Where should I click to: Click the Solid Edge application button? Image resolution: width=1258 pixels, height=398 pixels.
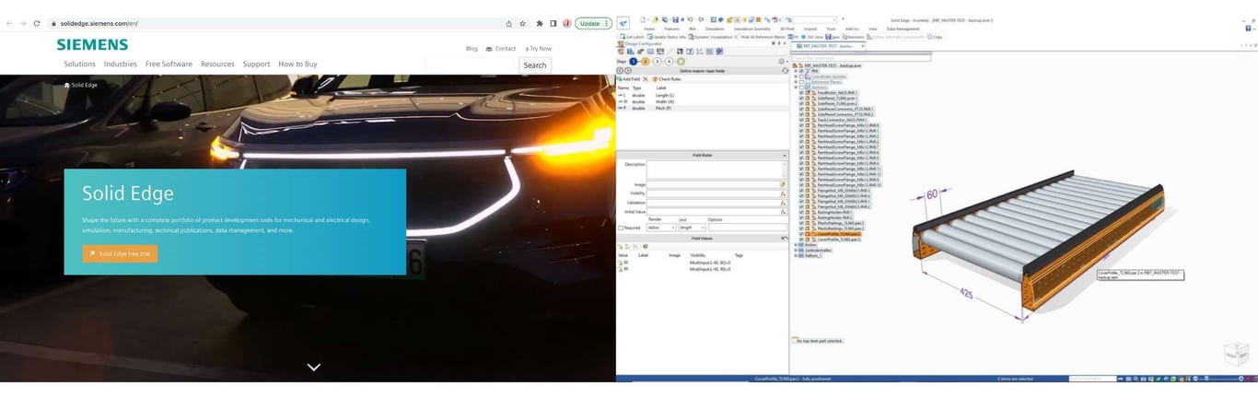coord(623,22)
